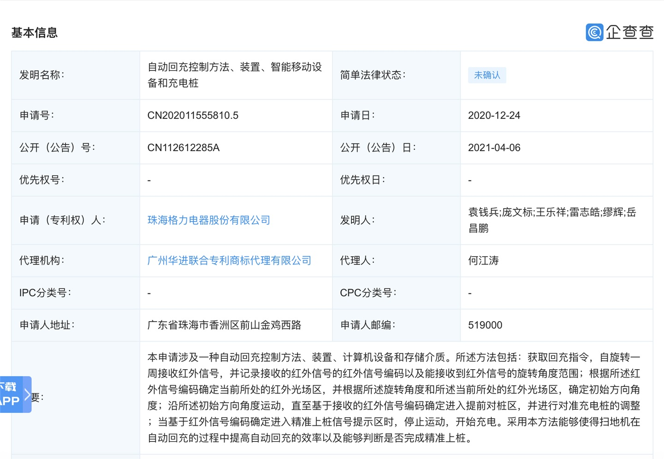The height and width of the screenshot is (459, 664).
Task: Click the 申请（专利权）人 label cell
Action: (x=76, y=220)
